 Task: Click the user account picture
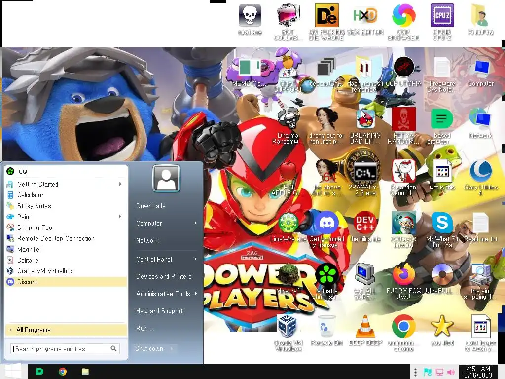[166, 179]
